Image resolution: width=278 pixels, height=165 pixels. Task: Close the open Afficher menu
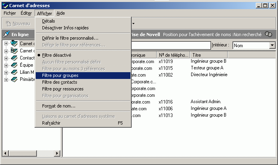[44, 13]
